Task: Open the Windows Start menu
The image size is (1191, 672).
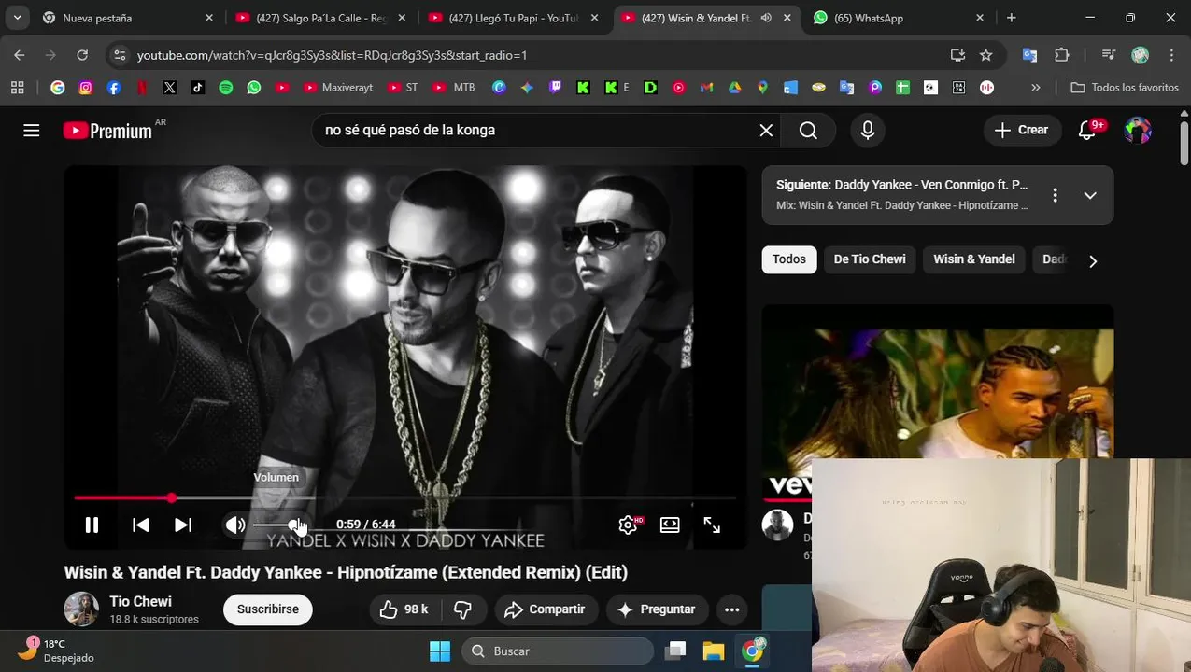Action: point(440,651)
